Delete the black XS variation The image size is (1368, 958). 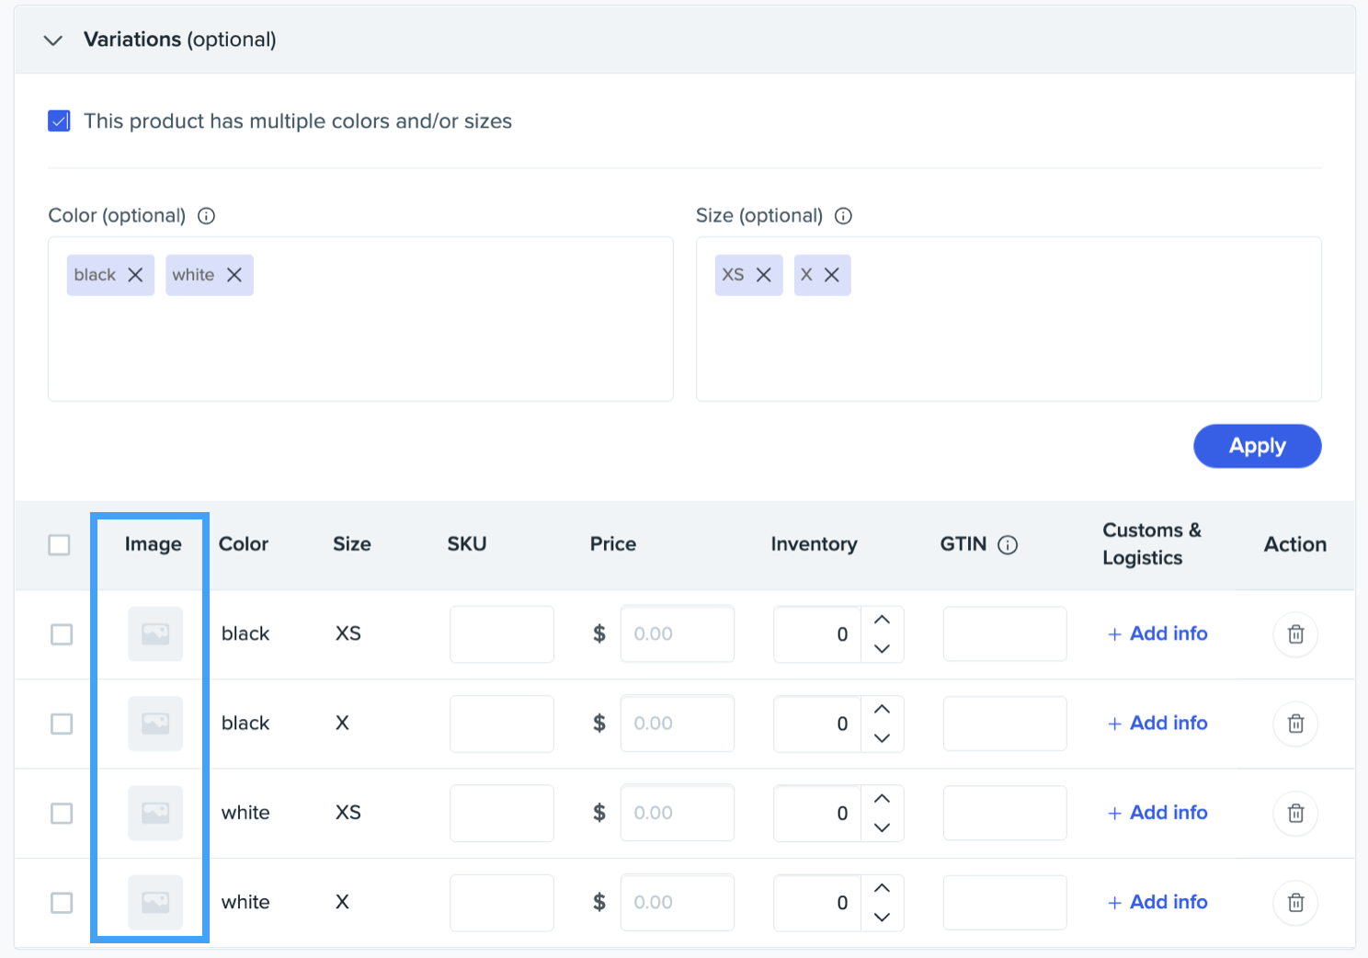tap(1295, 634)
